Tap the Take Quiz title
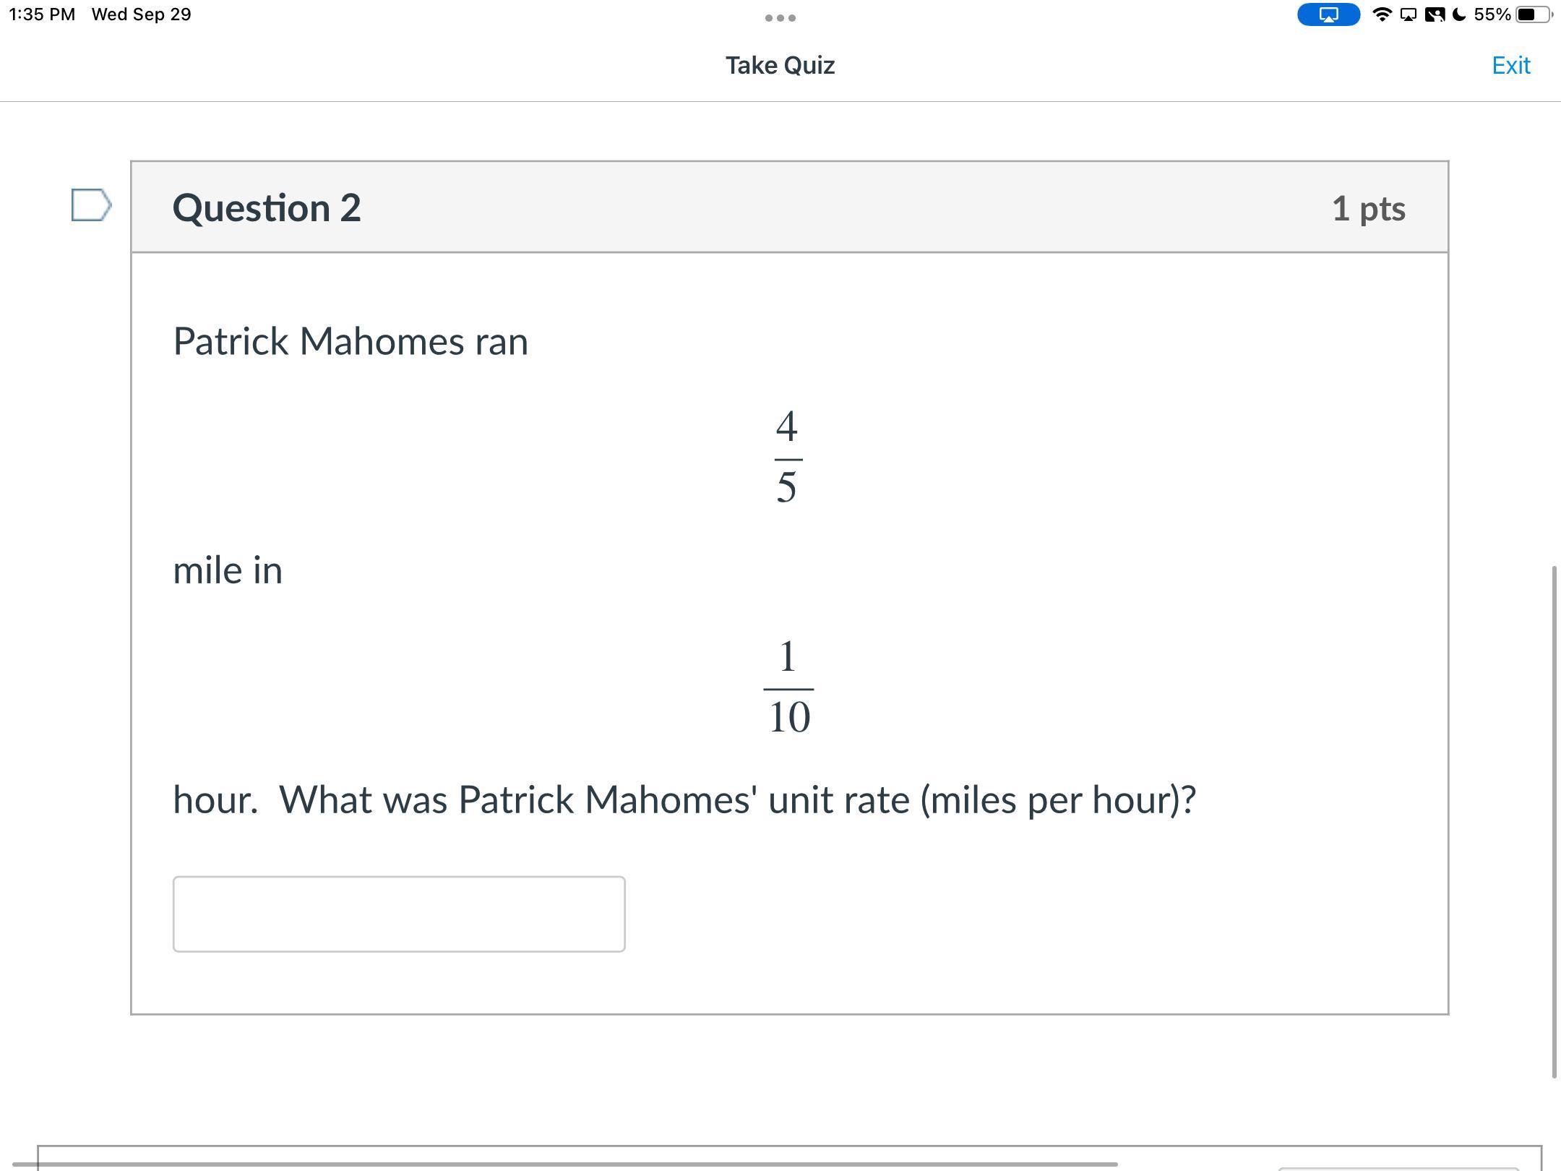This screenshot has width=1561, height=1171. click(x=780, y=65)
